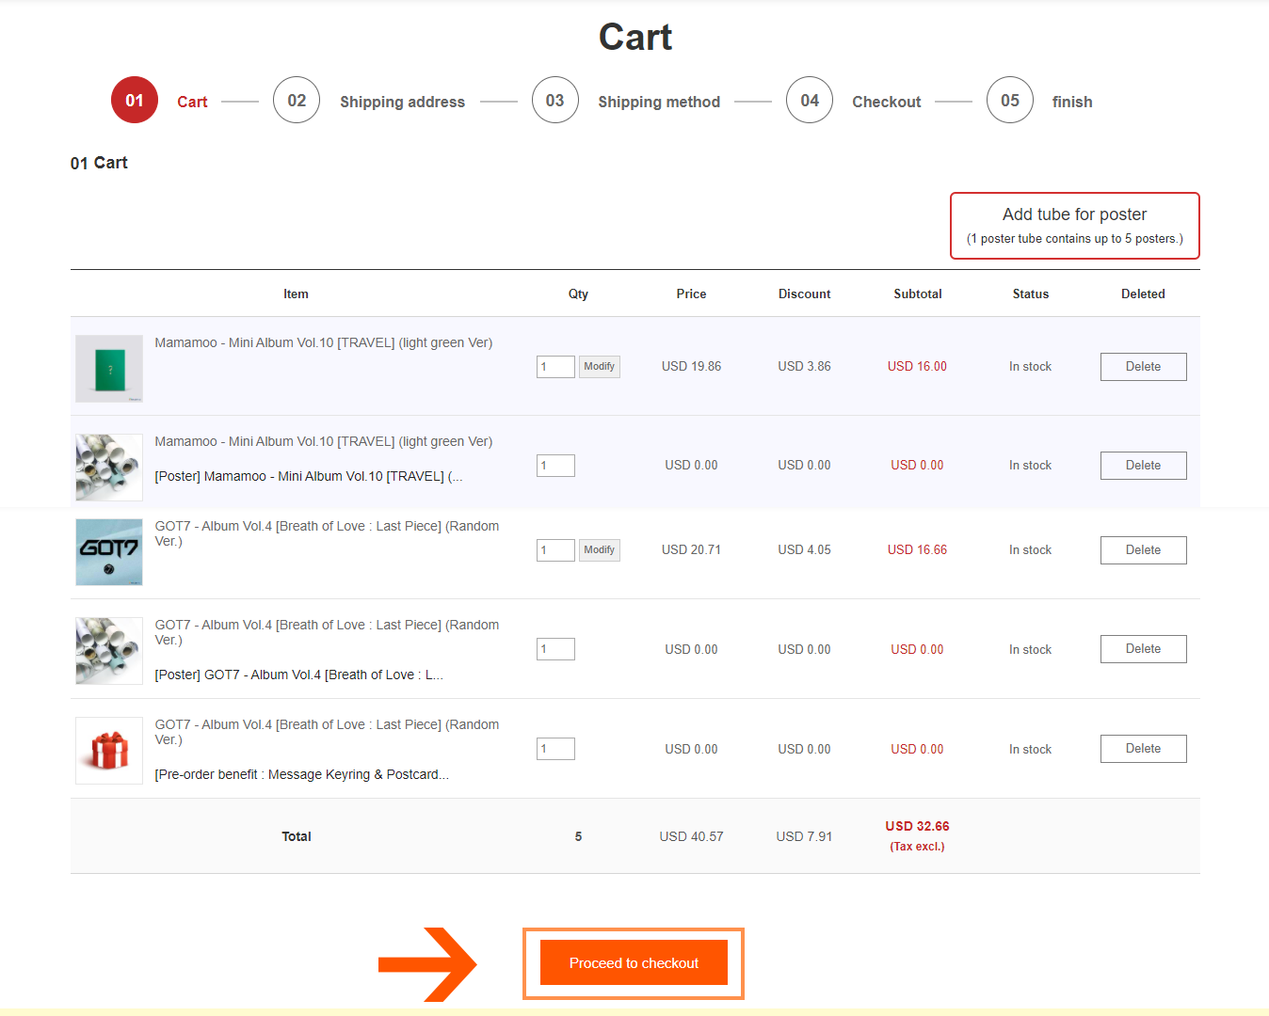Viewport: 1269px width, 1016px height.
Task: Delete the GOT7 poster item
Action: [x=1144, y=649]
